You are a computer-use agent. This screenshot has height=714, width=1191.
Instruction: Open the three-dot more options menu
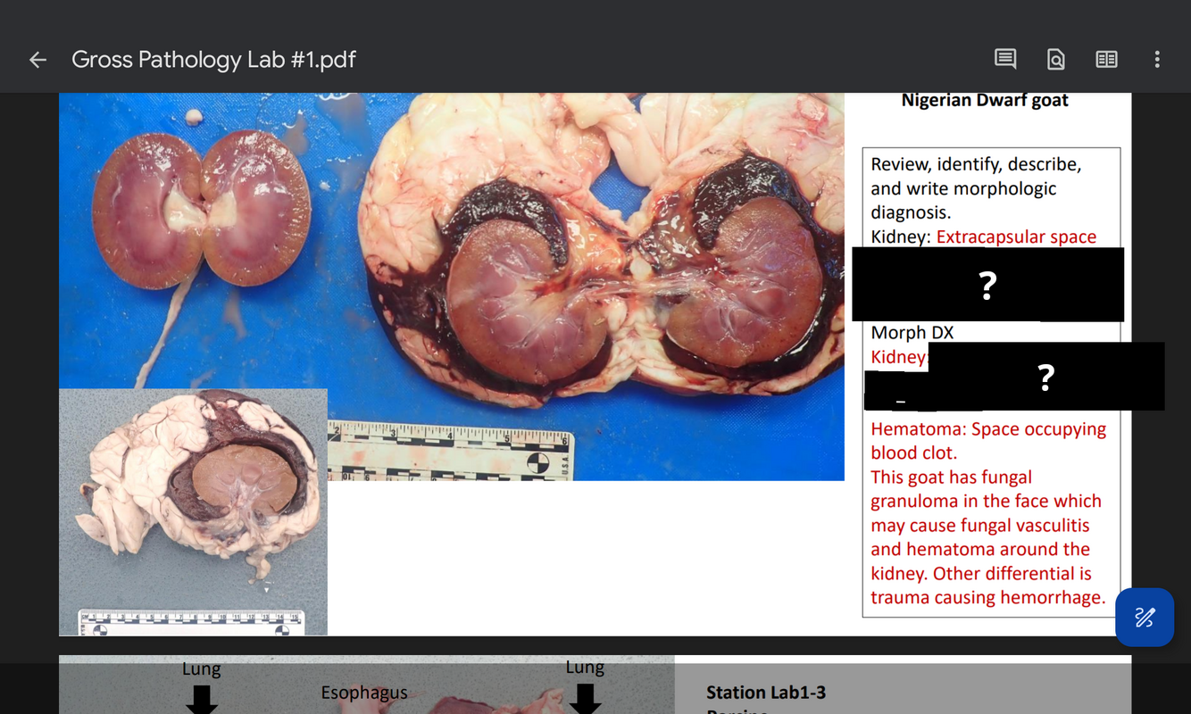click(x=1157, y=60)
